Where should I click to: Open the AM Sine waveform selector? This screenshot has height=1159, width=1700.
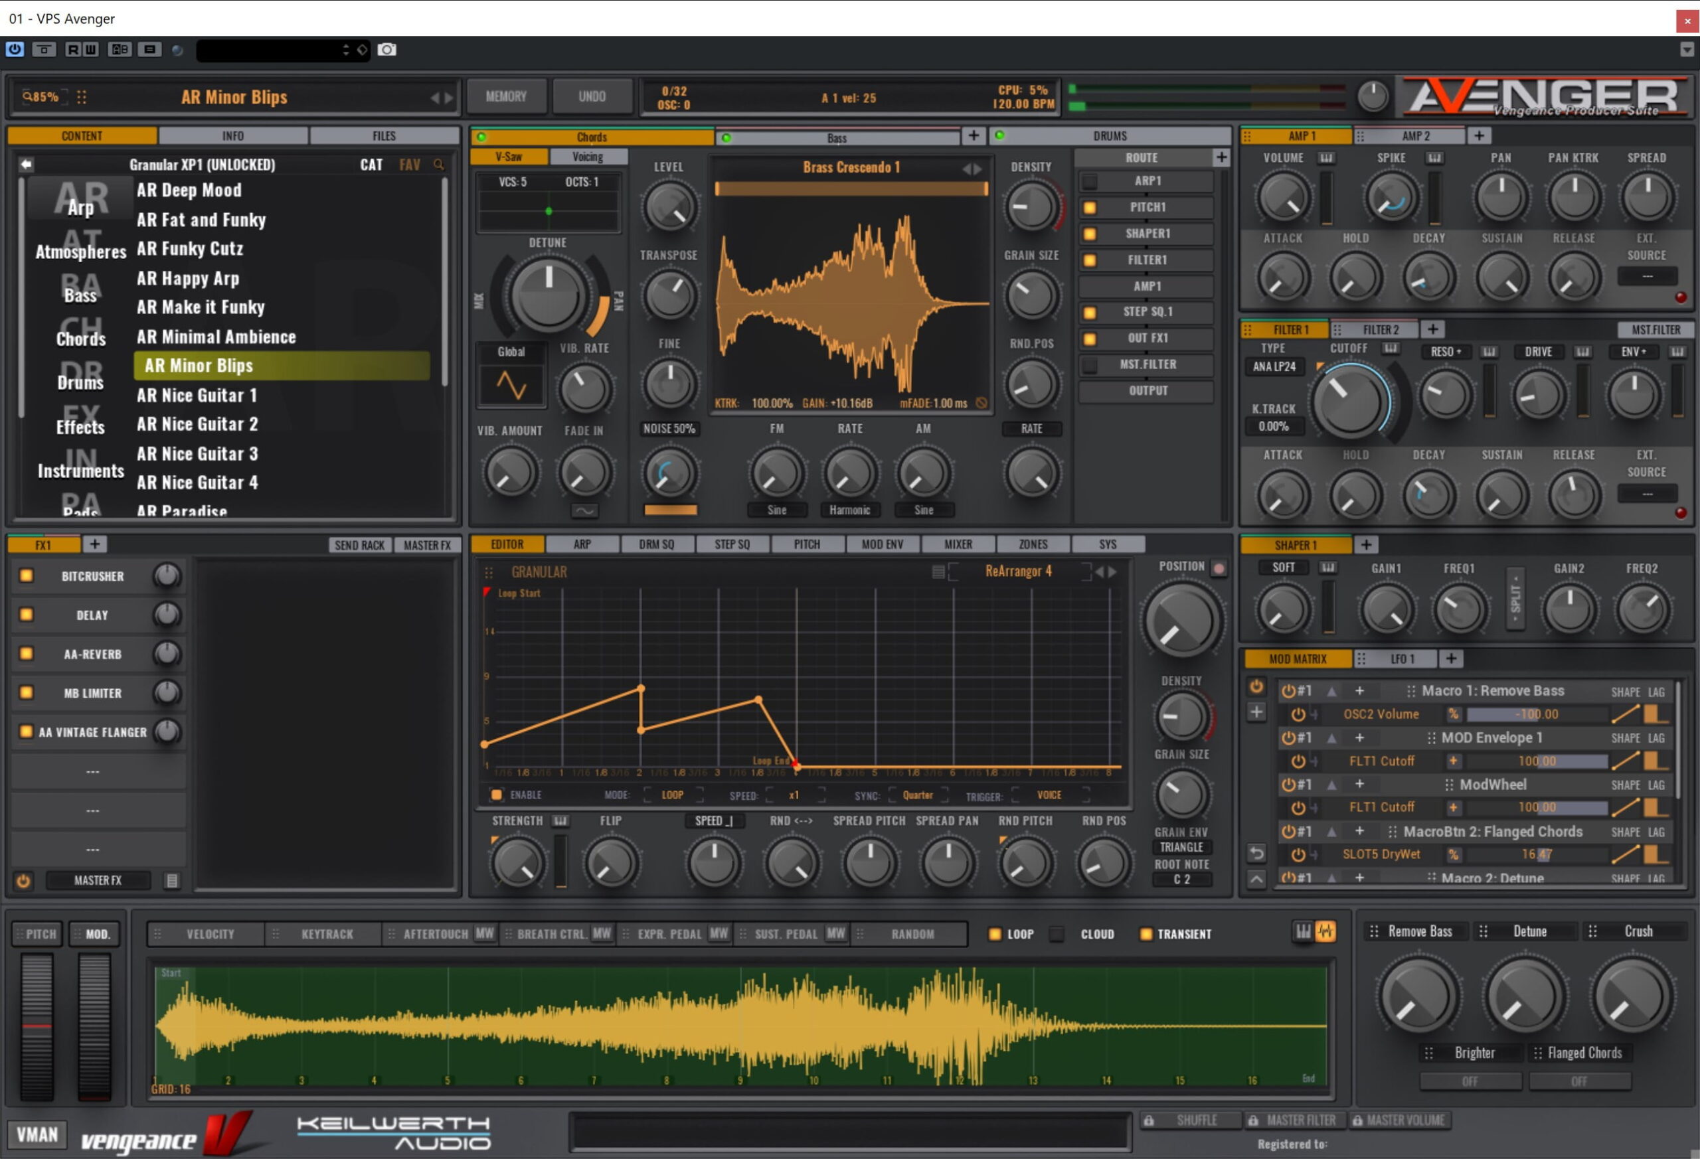click(923, 510)
